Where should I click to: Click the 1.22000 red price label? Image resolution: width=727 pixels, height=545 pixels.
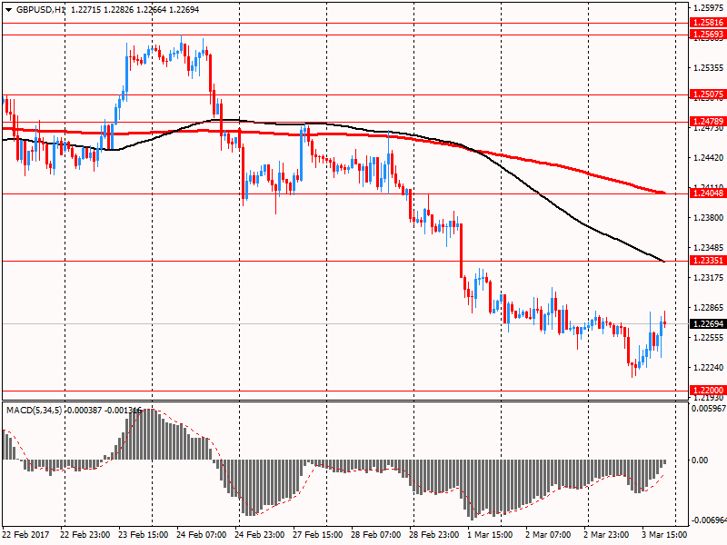[x=708, y=391]
